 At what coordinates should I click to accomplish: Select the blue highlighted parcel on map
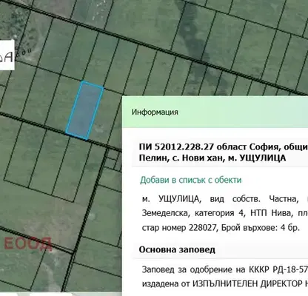(x=84, y=110)
